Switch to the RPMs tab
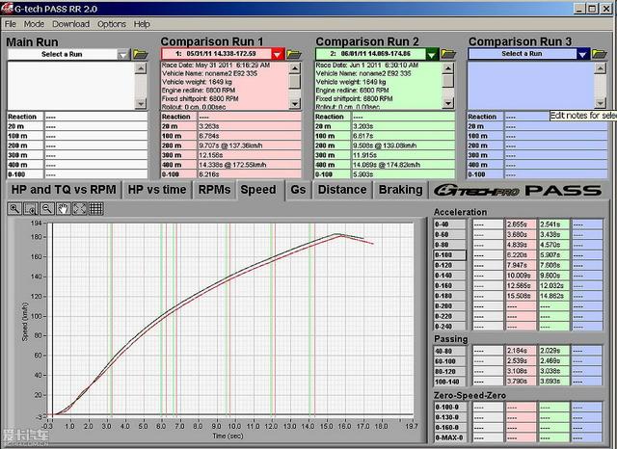 (214, 190)
